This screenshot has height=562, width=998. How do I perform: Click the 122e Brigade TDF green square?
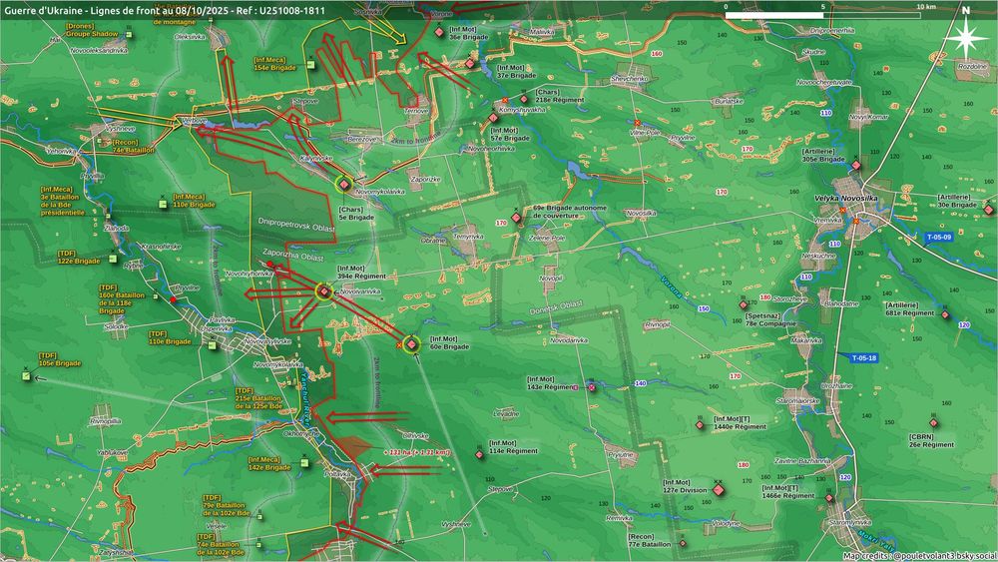113,259
